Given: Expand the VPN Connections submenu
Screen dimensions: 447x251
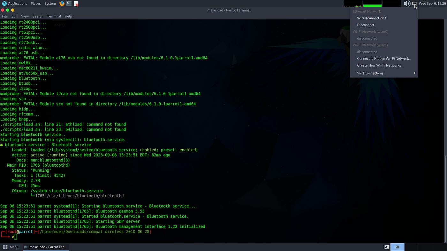Looking at the screenshot, I should click(x=384, y=73).
